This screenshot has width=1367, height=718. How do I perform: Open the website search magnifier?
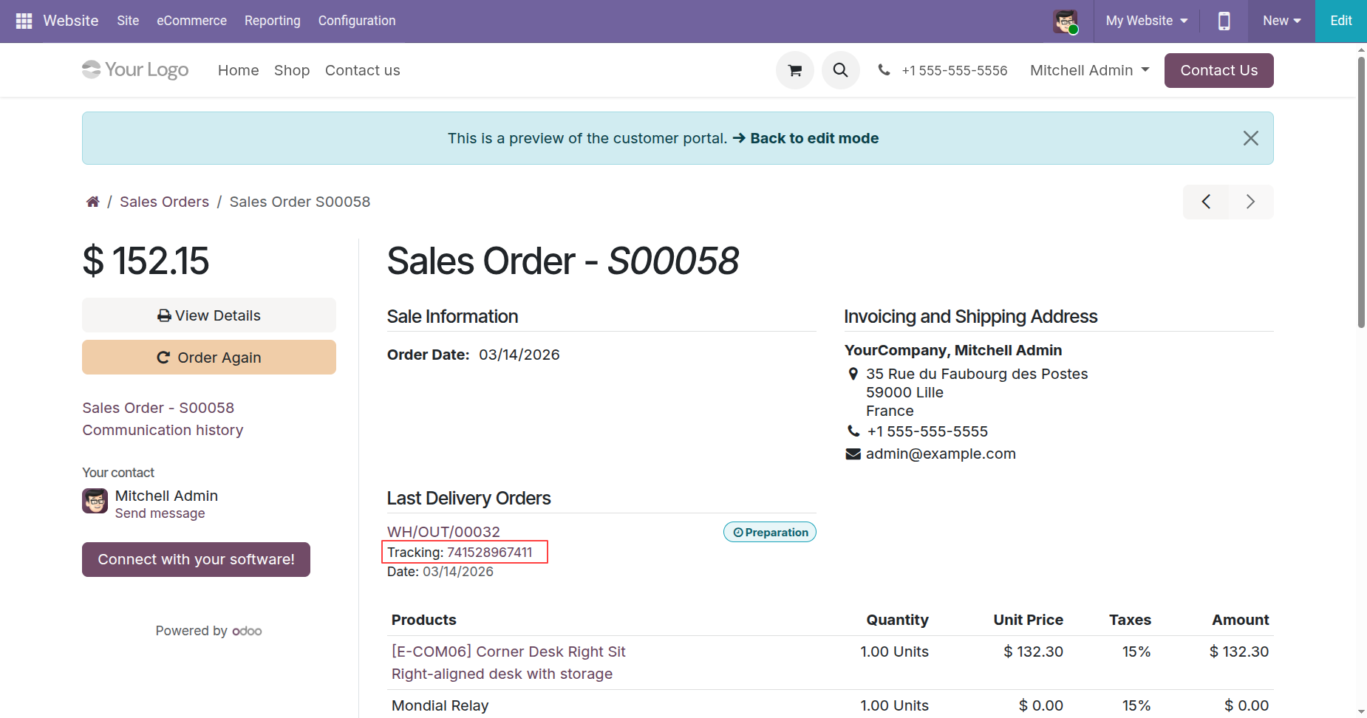coord(840,70)
